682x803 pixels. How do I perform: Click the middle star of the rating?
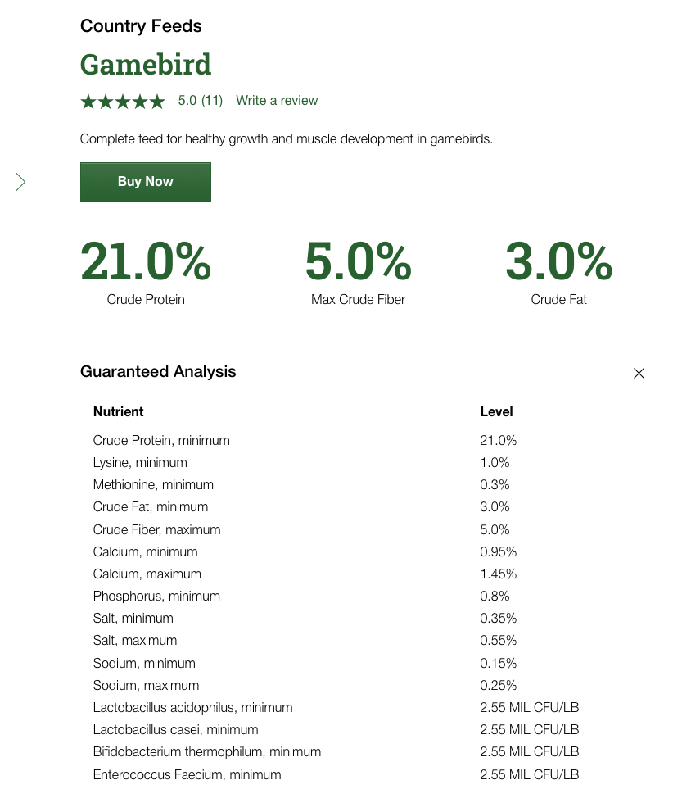pos(123,102)
